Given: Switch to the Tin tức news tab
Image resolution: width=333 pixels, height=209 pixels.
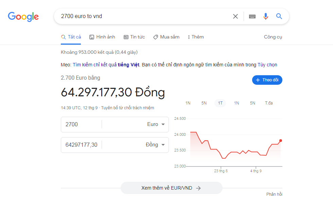Looking at the screenshot, I should 134,37.
